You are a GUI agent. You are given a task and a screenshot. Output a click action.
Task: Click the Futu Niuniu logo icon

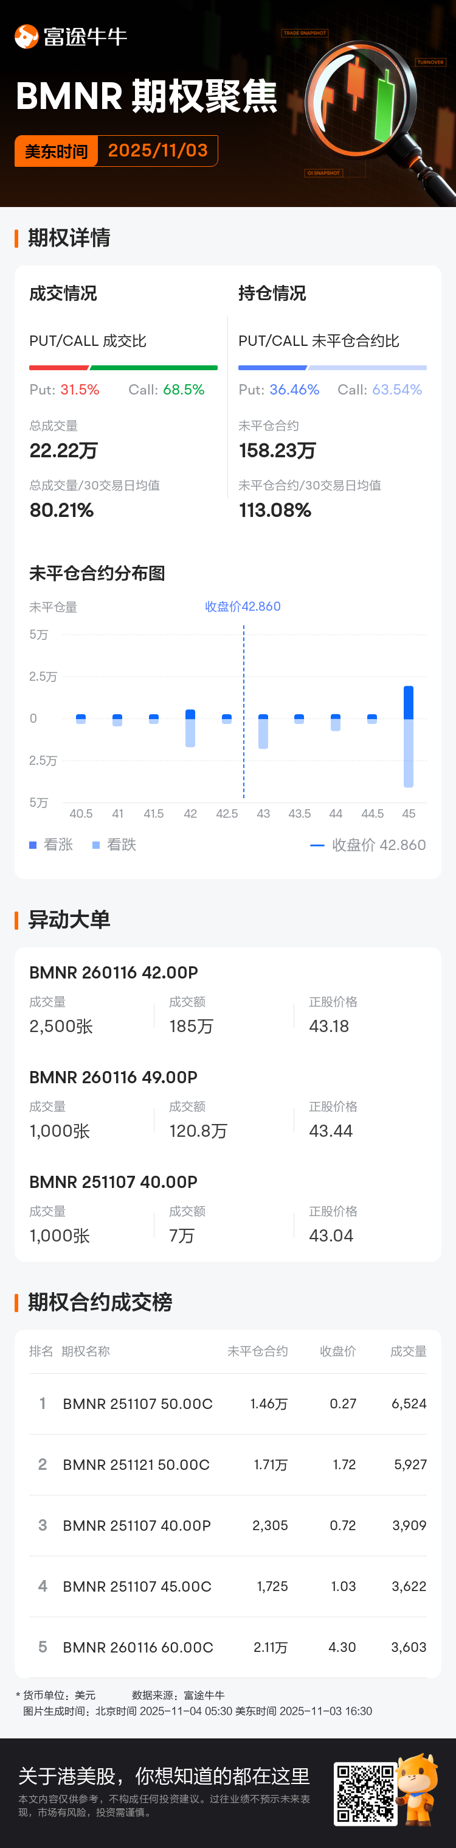[27, 37]
